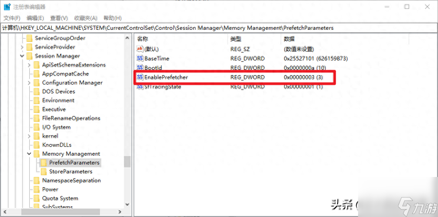The height and width of the screenshot is (217, 438).
Task: Select Environment in the tree
Action: pos(58,100)
